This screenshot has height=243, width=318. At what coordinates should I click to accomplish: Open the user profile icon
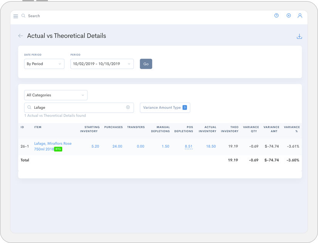tap(300, 15)
